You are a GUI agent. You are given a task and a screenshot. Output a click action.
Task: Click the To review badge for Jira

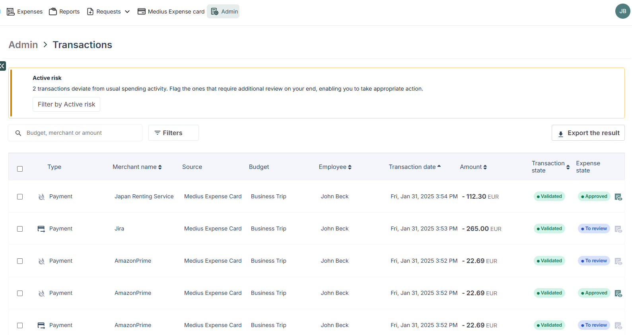(594, 228)
